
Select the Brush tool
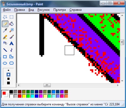tap(12, 37)
